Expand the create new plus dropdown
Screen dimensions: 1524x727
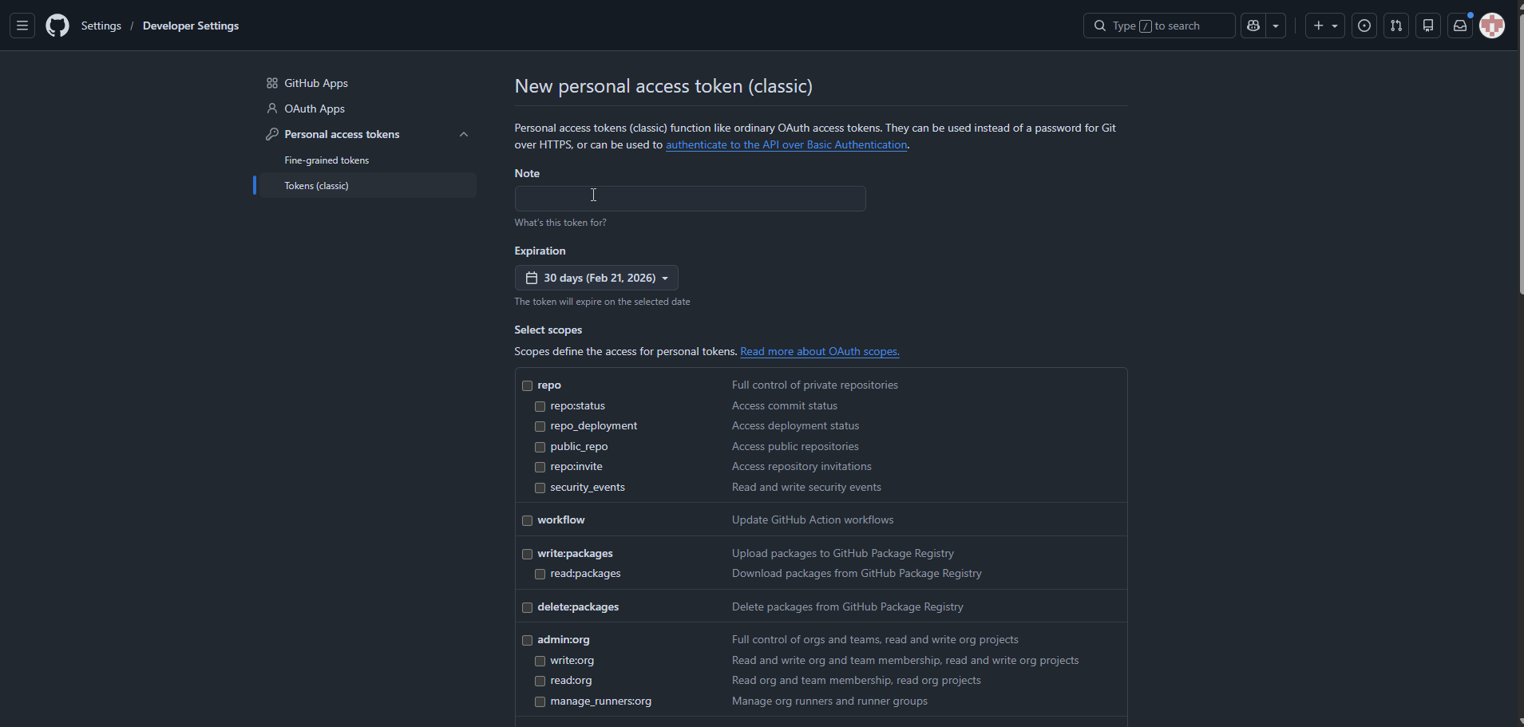(x=1324, y=26)
